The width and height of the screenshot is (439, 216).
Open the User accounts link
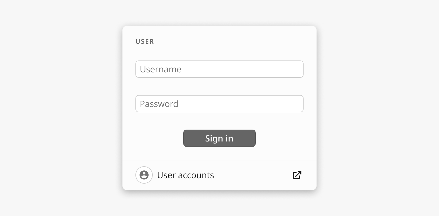tap(185, 175)
